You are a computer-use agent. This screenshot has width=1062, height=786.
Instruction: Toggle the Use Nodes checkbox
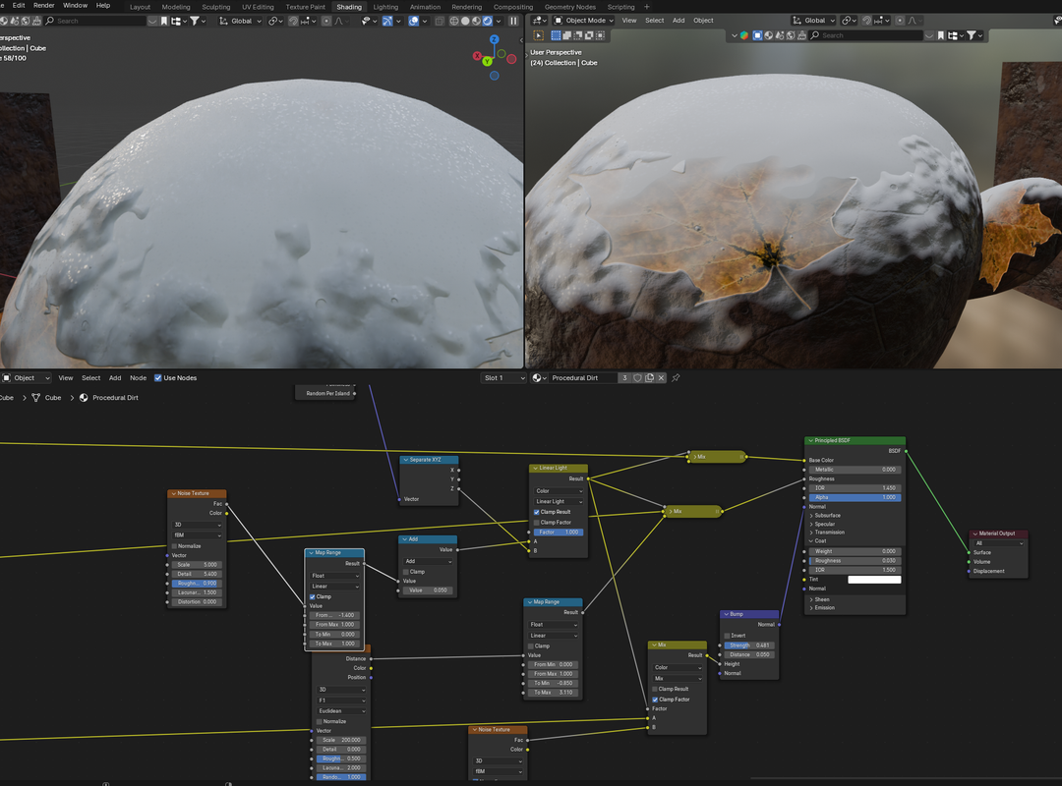click(x=157, y=377)
